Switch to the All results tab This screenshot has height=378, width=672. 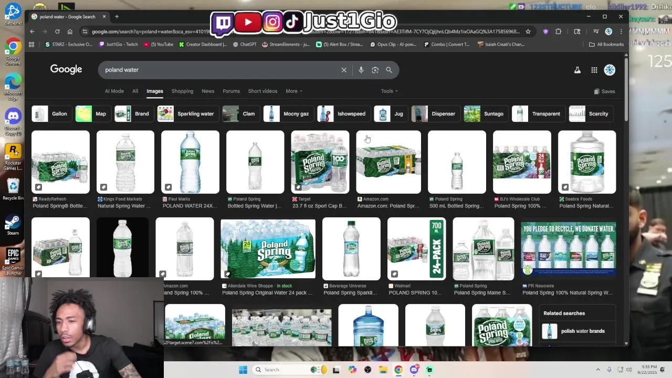click(135, 91)
